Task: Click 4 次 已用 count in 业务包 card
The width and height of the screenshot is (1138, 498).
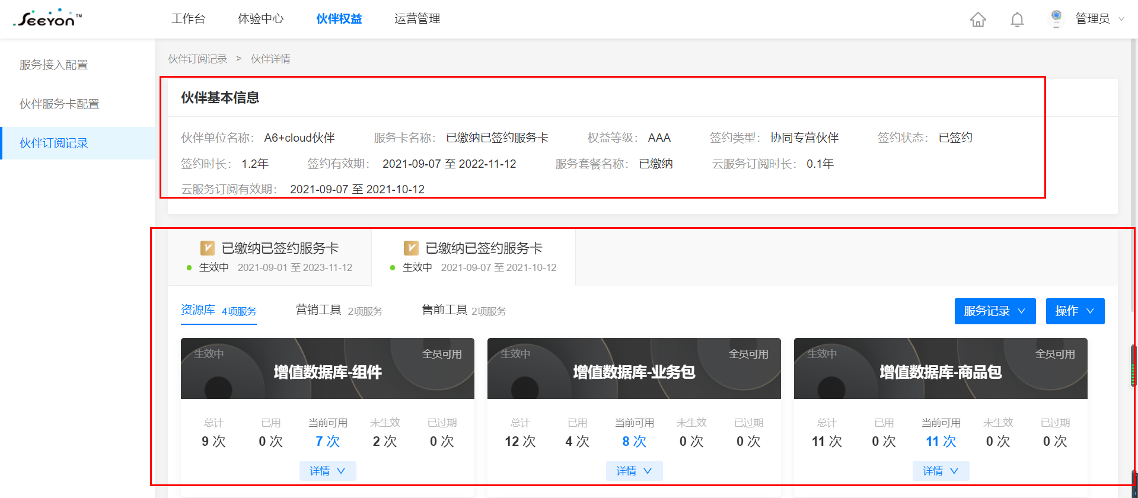Action: (x=577, y=441)
